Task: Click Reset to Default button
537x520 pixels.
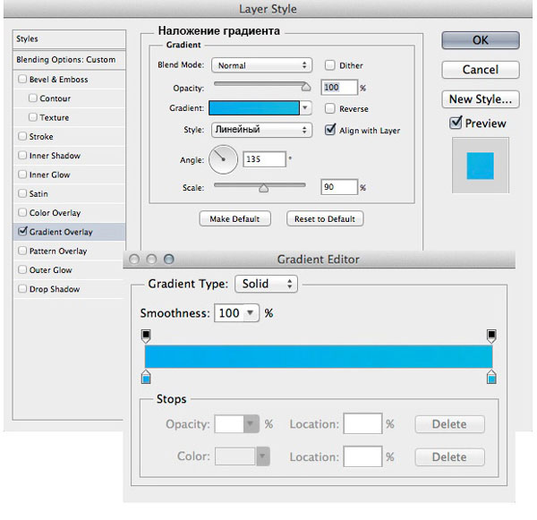Action: coord(325,218)
